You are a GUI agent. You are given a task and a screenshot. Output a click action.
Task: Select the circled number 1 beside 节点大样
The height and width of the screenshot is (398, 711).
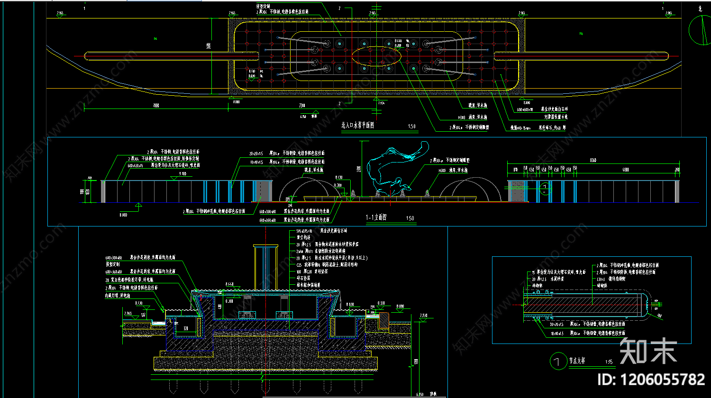click(558, 362)
